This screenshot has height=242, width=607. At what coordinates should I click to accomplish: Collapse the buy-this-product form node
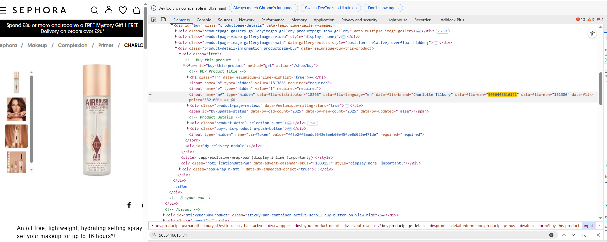tap(184, 66)
